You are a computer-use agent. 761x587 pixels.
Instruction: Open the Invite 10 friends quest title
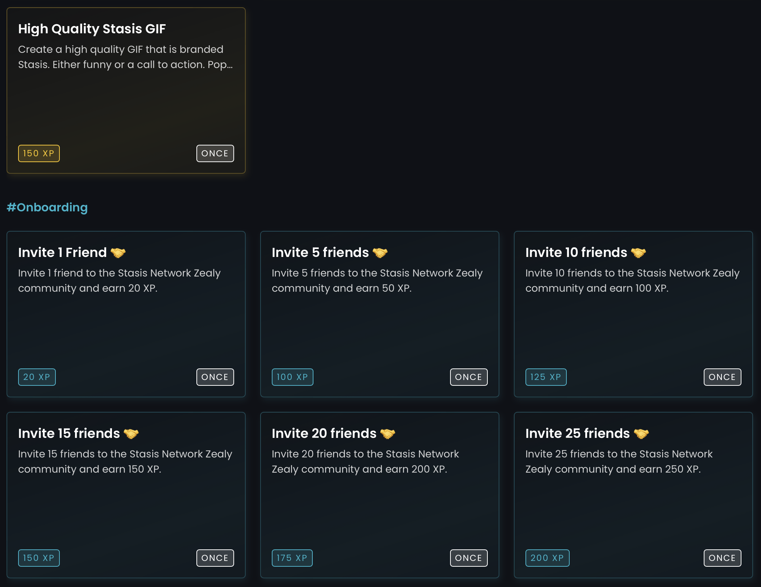(x=576, y=252)
